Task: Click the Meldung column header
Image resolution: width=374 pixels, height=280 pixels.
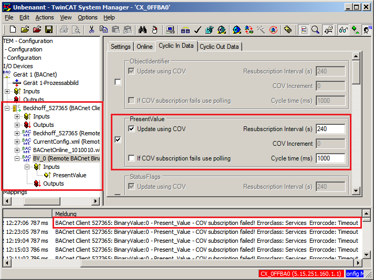Action: pos(207,213)
